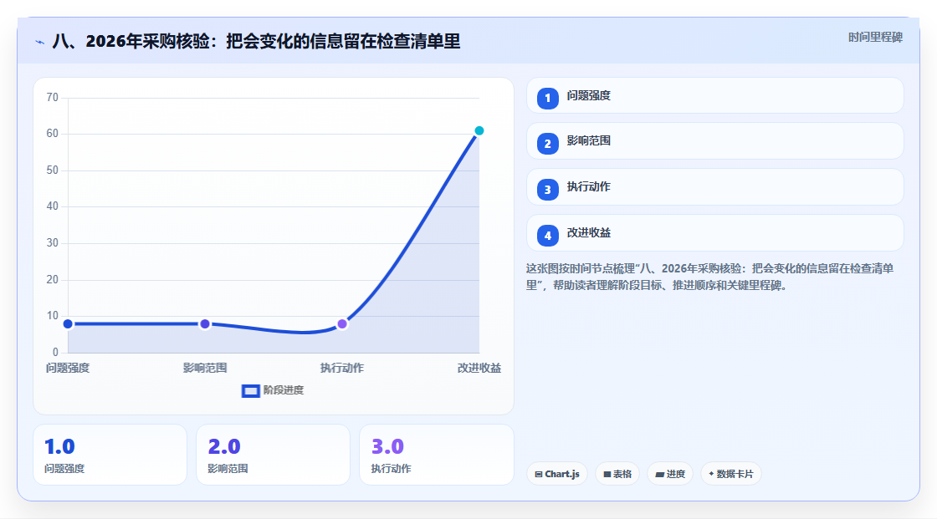The image size is (937, 519).
Task: Click the 进度 tag icon
Action: 660,474
